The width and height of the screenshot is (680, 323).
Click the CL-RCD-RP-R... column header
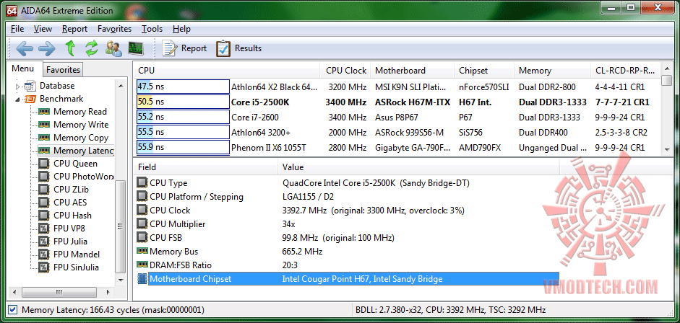point(626,71)
